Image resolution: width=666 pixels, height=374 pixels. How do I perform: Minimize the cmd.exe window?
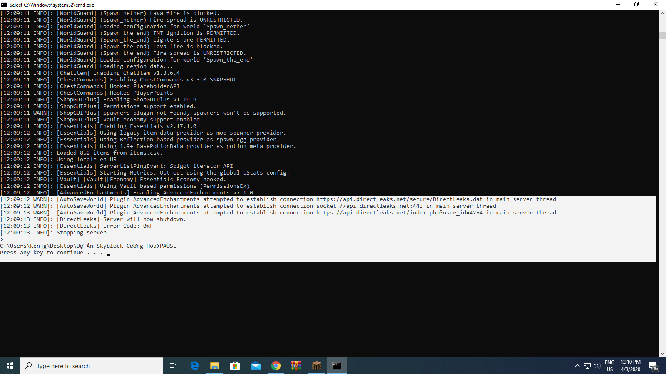point(618,5)
